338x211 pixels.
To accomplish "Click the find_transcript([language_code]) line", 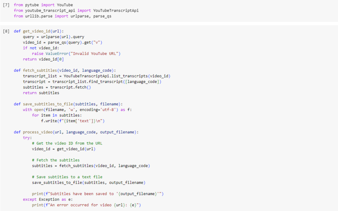I will 92,82.
